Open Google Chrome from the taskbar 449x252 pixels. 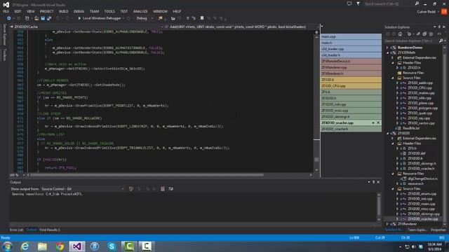pos(60,246)
